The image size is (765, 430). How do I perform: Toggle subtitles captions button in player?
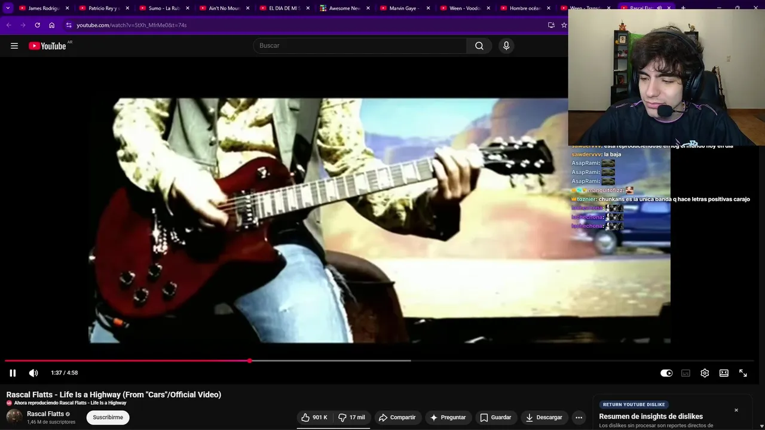[686, 373]
